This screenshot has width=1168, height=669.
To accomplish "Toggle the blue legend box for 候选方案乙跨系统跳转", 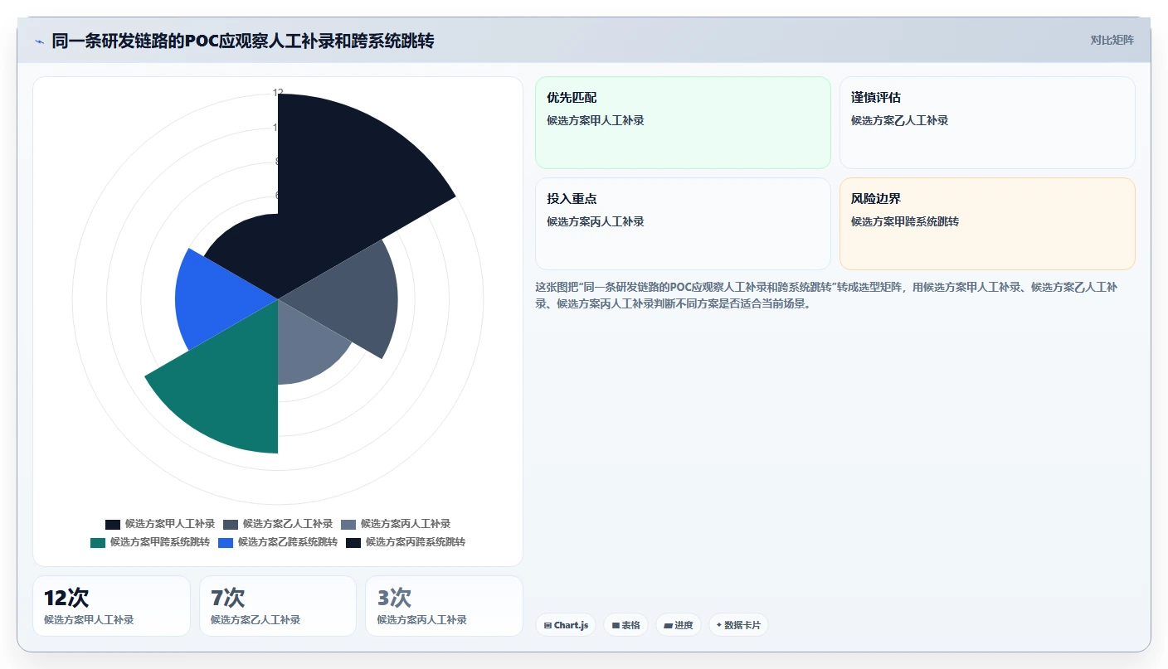I will (x=226, y=542).
